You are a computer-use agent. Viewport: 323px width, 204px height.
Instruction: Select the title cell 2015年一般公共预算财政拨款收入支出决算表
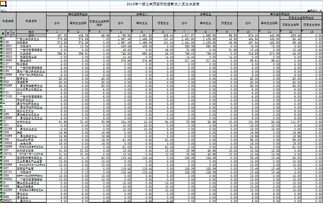(163, 4)
